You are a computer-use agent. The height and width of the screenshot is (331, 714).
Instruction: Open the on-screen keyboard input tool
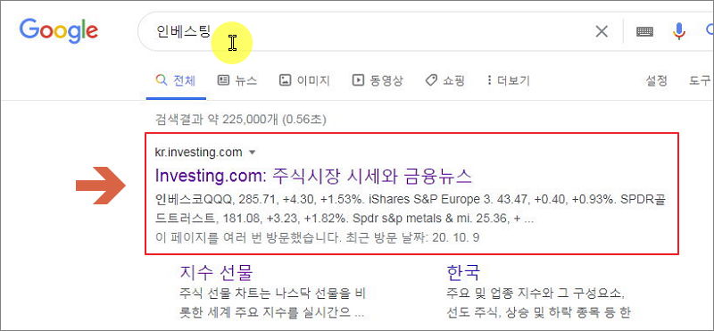click(644, 31)
